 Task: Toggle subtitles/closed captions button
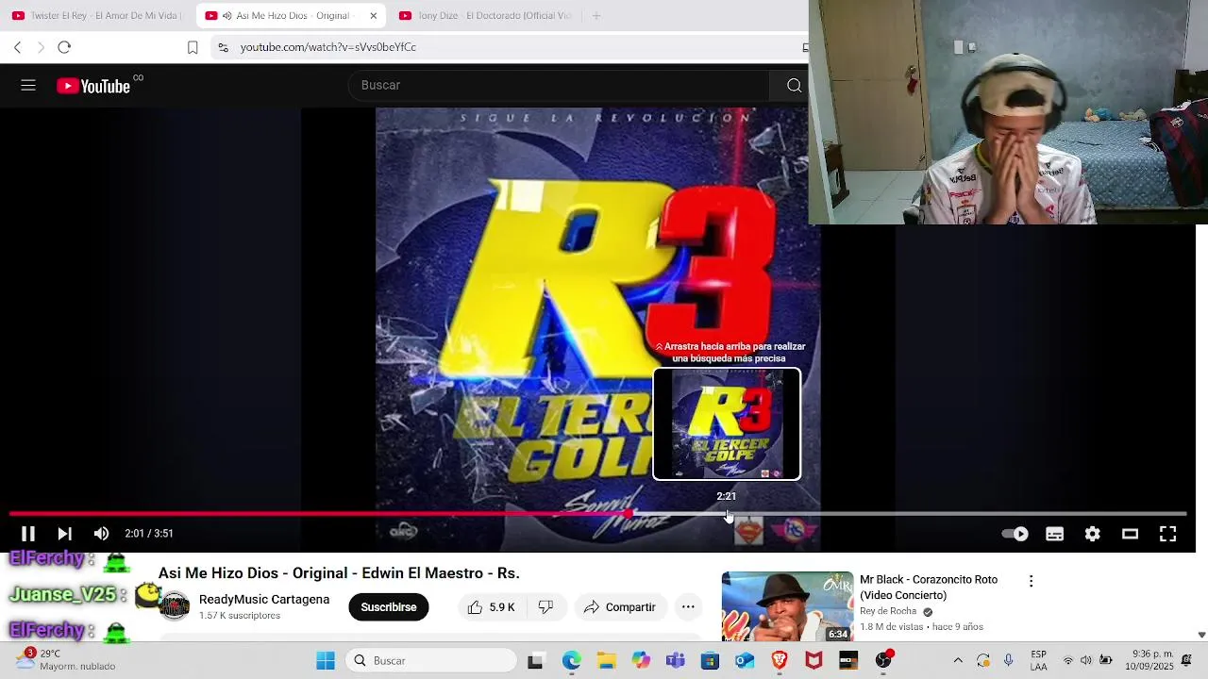(x=1055, y=534)
